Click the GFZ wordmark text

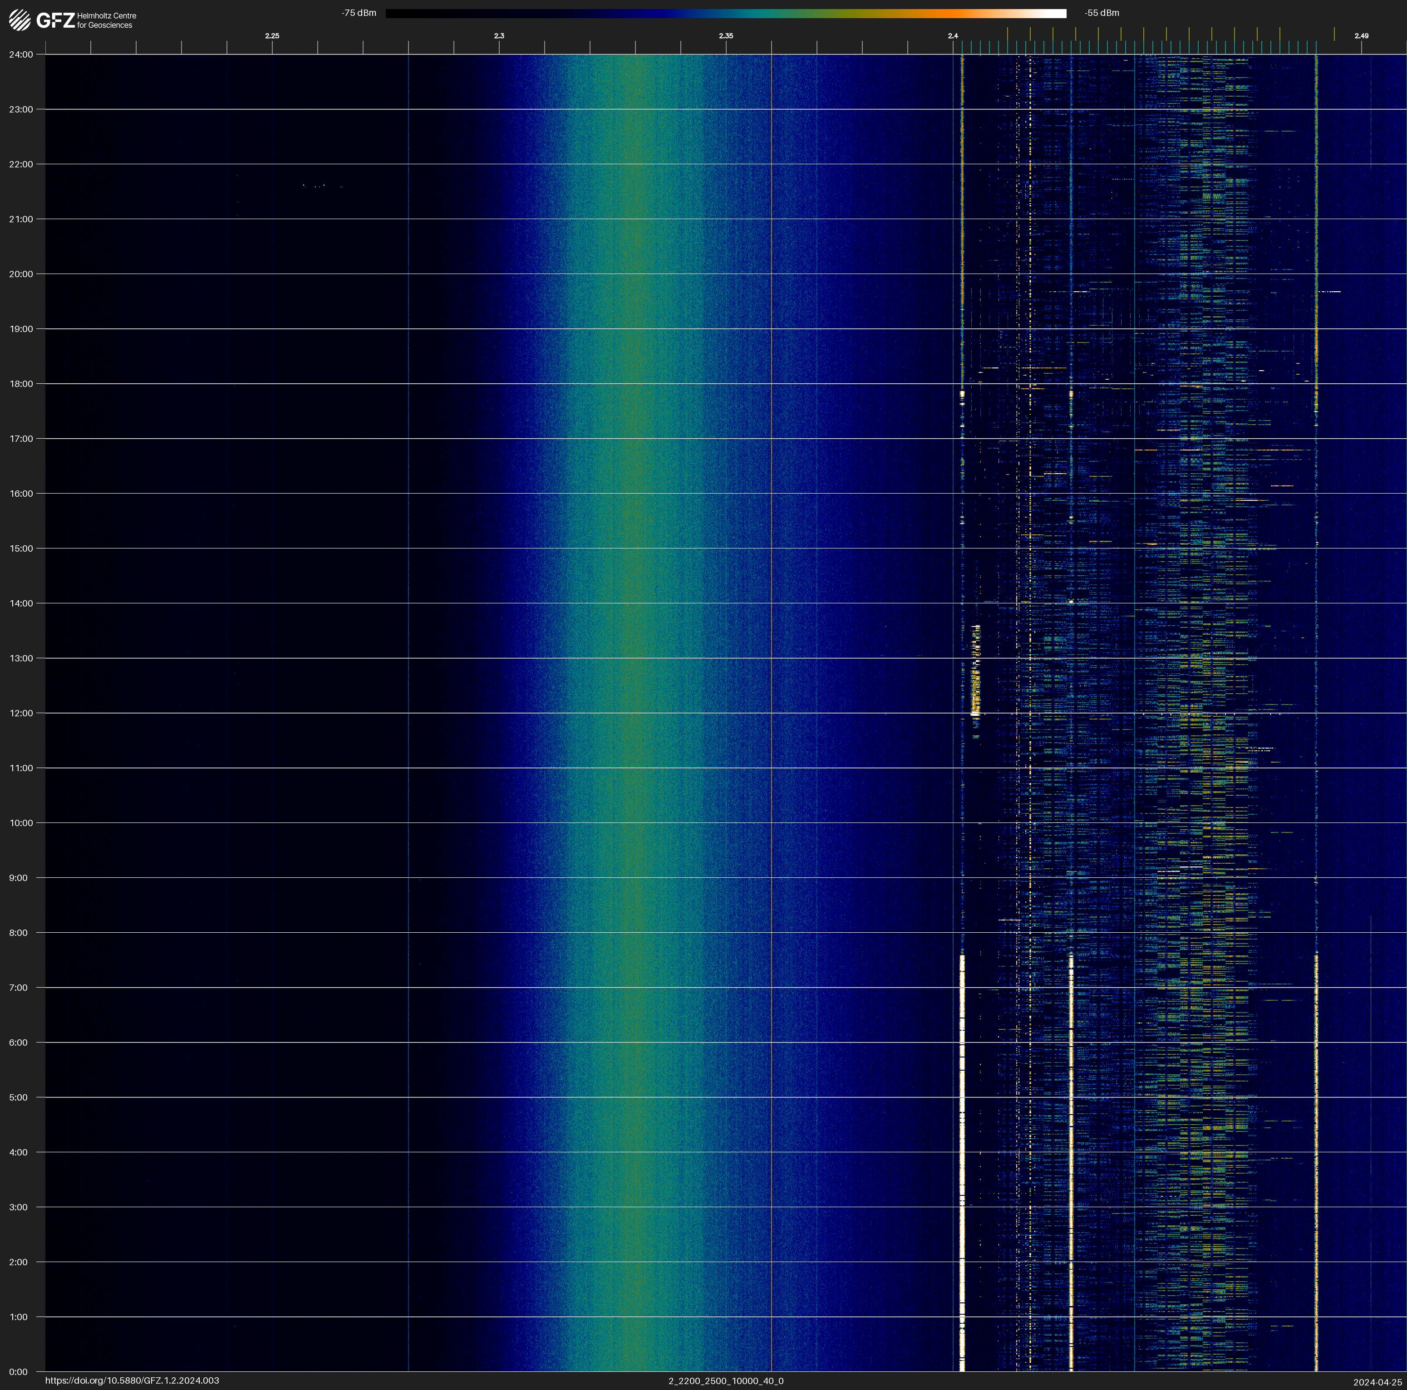[55, 20]
